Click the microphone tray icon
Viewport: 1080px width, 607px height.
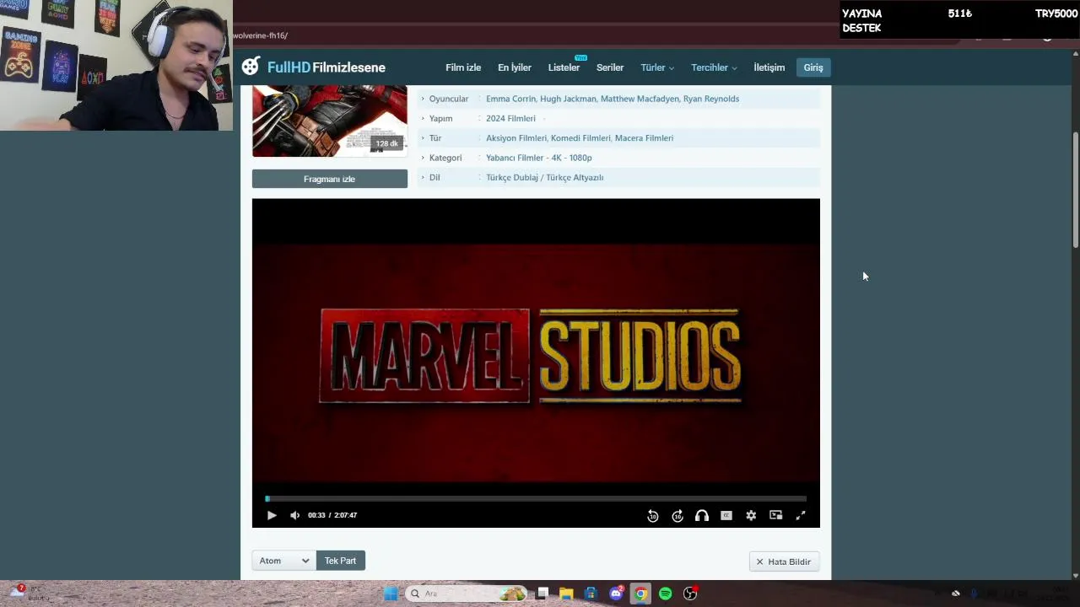click(x=974, y=594)
